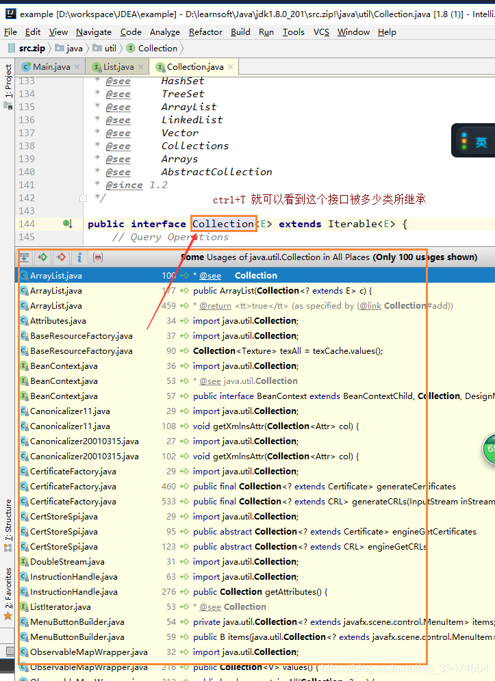
Task: Close the Main.java tab
Action: tap(77, 67)
